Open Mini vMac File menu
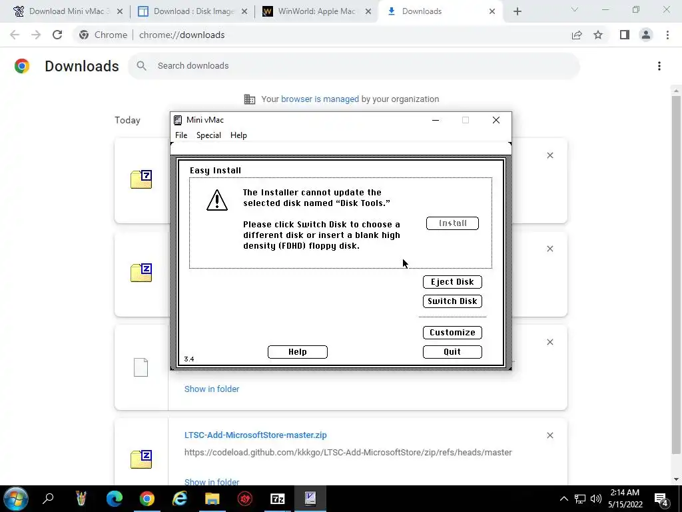The image size is (682, 512). tap(181, 135)
